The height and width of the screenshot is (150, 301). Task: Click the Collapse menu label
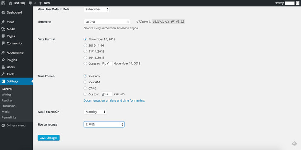16,126
